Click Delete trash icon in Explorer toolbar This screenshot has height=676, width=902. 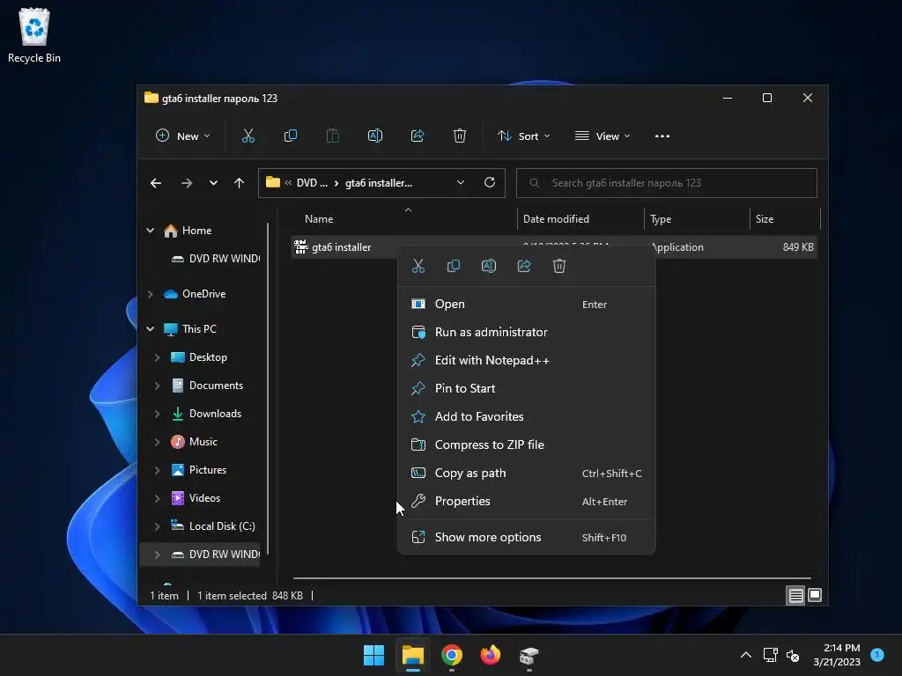(x=460, y=136)
